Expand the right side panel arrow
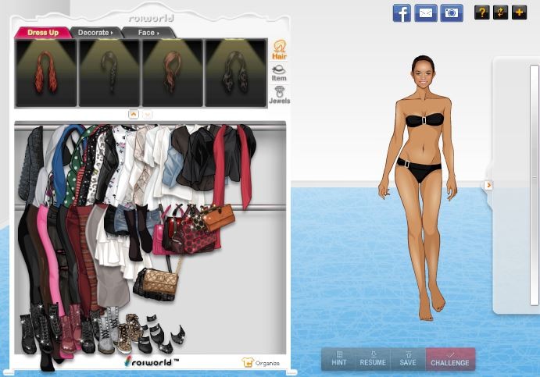 pos(488,185)
